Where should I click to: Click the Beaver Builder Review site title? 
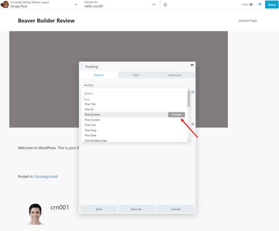click(46, 21)
